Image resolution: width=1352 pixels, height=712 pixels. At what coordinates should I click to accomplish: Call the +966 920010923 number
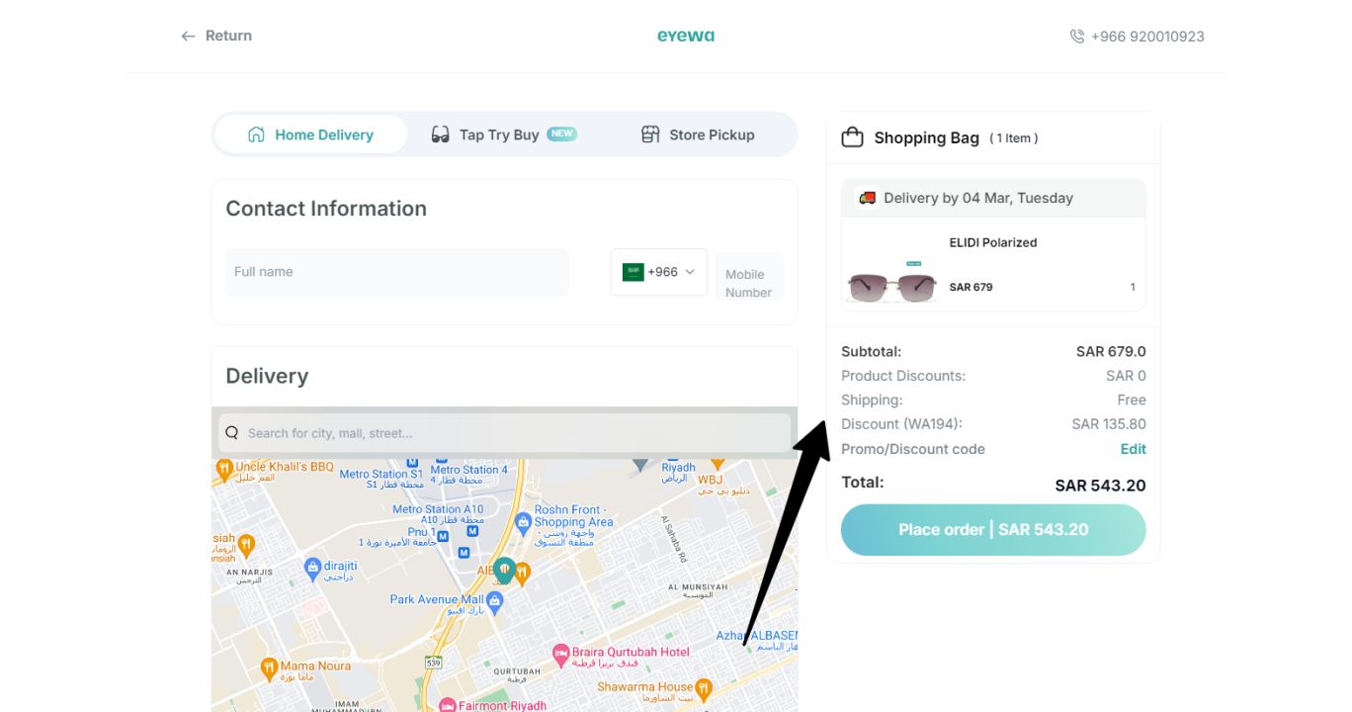(x=1147, y=37)
